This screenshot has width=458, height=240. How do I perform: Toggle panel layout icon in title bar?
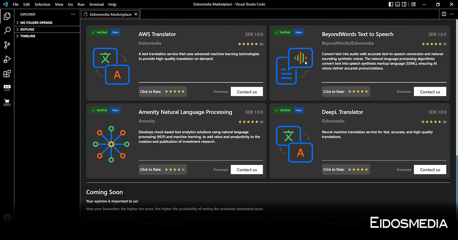coord(398,4)
